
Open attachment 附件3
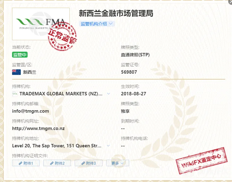89,163
